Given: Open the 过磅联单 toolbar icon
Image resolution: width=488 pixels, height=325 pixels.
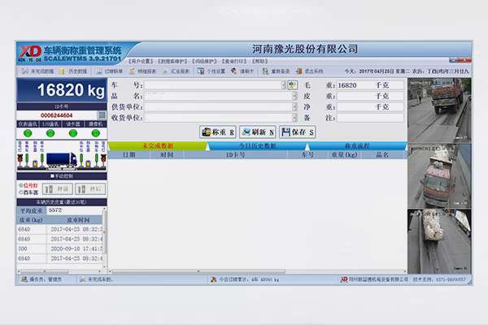Looking at the screenshot, I should [99, 71].
